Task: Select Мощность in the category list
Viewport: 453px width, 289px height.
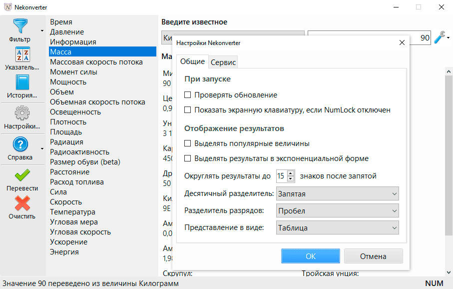Action: click(x=68, y=82)
